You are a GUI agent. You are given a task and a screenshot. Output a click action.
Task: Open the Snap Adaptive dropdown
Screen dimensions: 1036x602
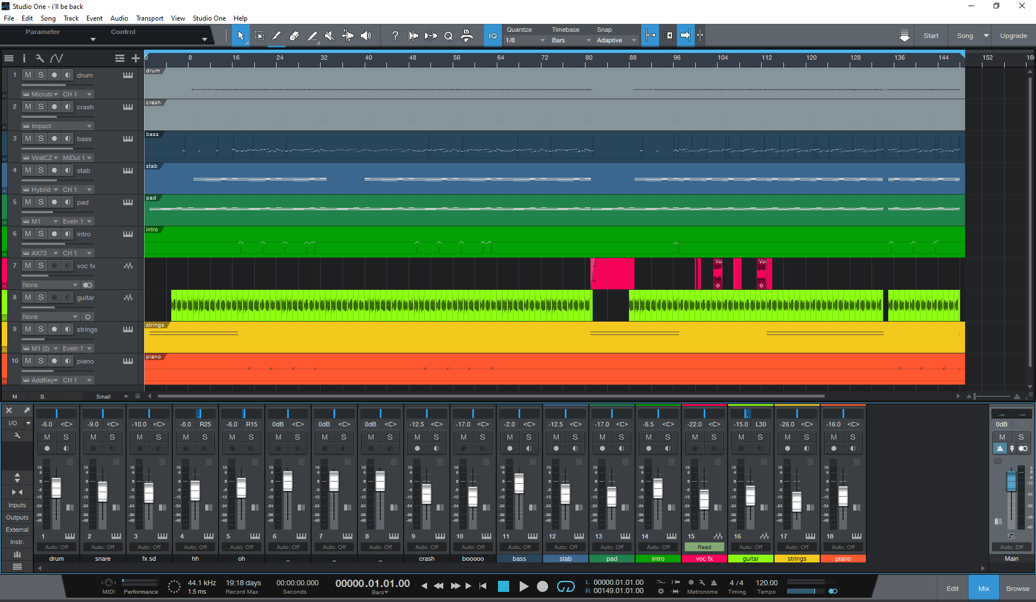(616, 40)
